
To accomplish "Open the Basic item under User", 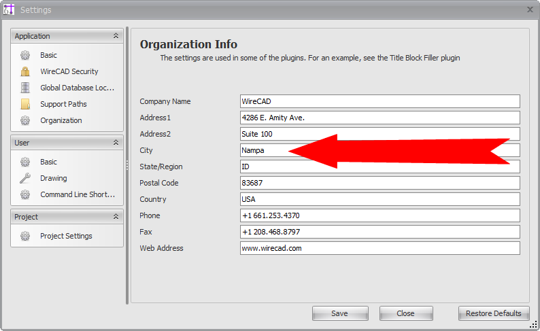I will pos(48,162).
